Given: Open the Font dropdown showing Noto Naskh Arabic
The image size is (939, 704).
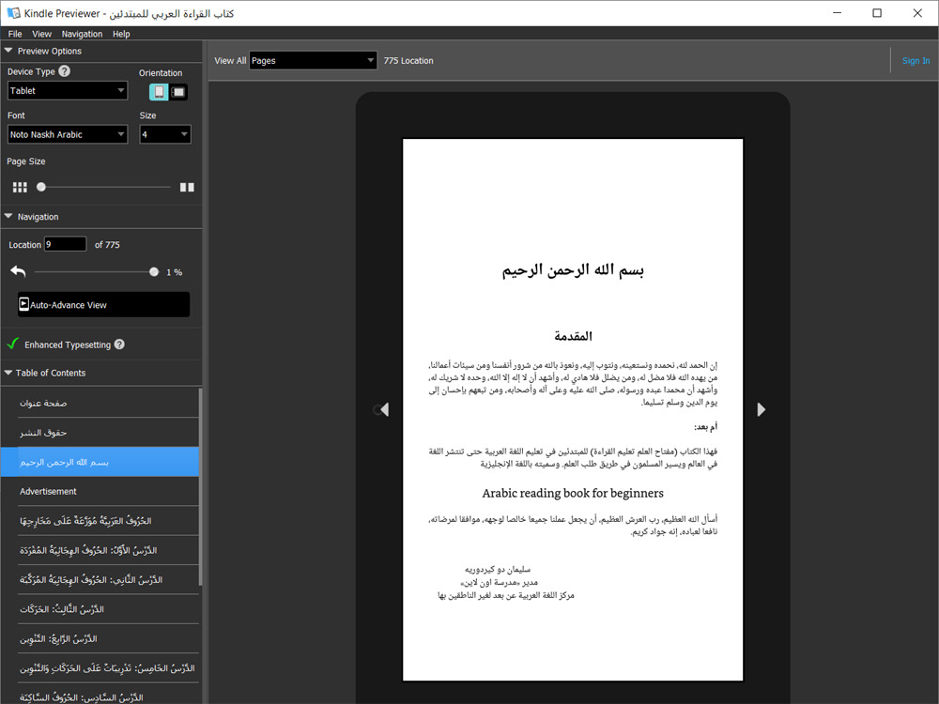Looking at the screenshot, I should click(x=68, y=134).
